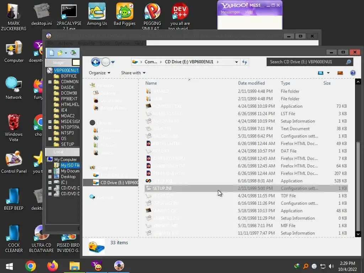Toggle the preview pane icon
This screenshot has width=364, height=273.
coord(340,73)
